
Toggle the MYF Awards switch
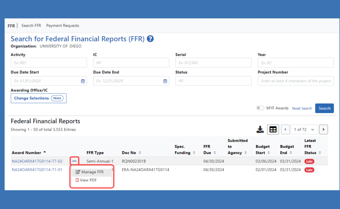(260, 108)
